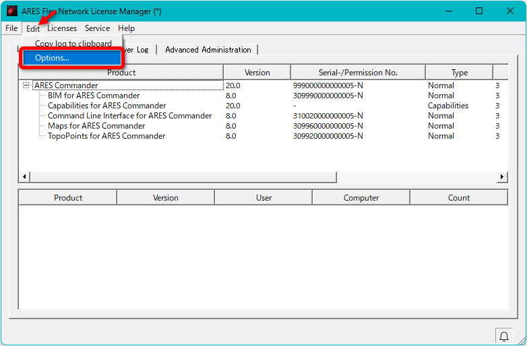Open the Help menu
The width and height of the screenshot is (527, 346).
[x=126, y=28]
